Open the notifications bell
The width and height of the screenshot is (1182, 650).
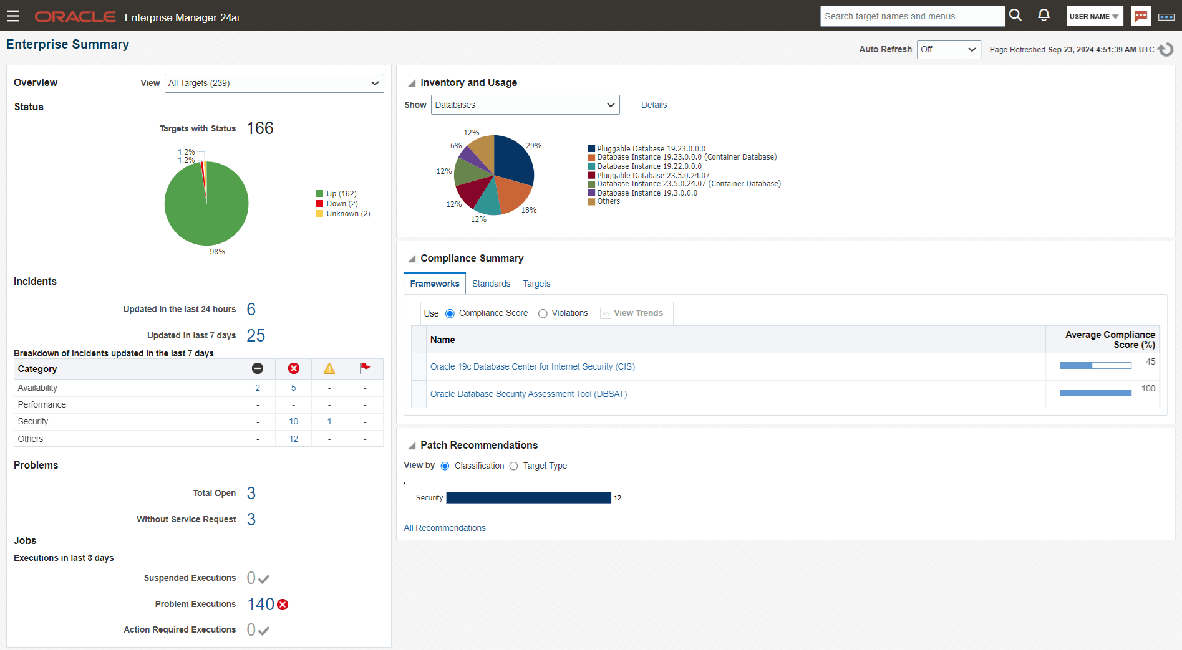click(1044, 15)
